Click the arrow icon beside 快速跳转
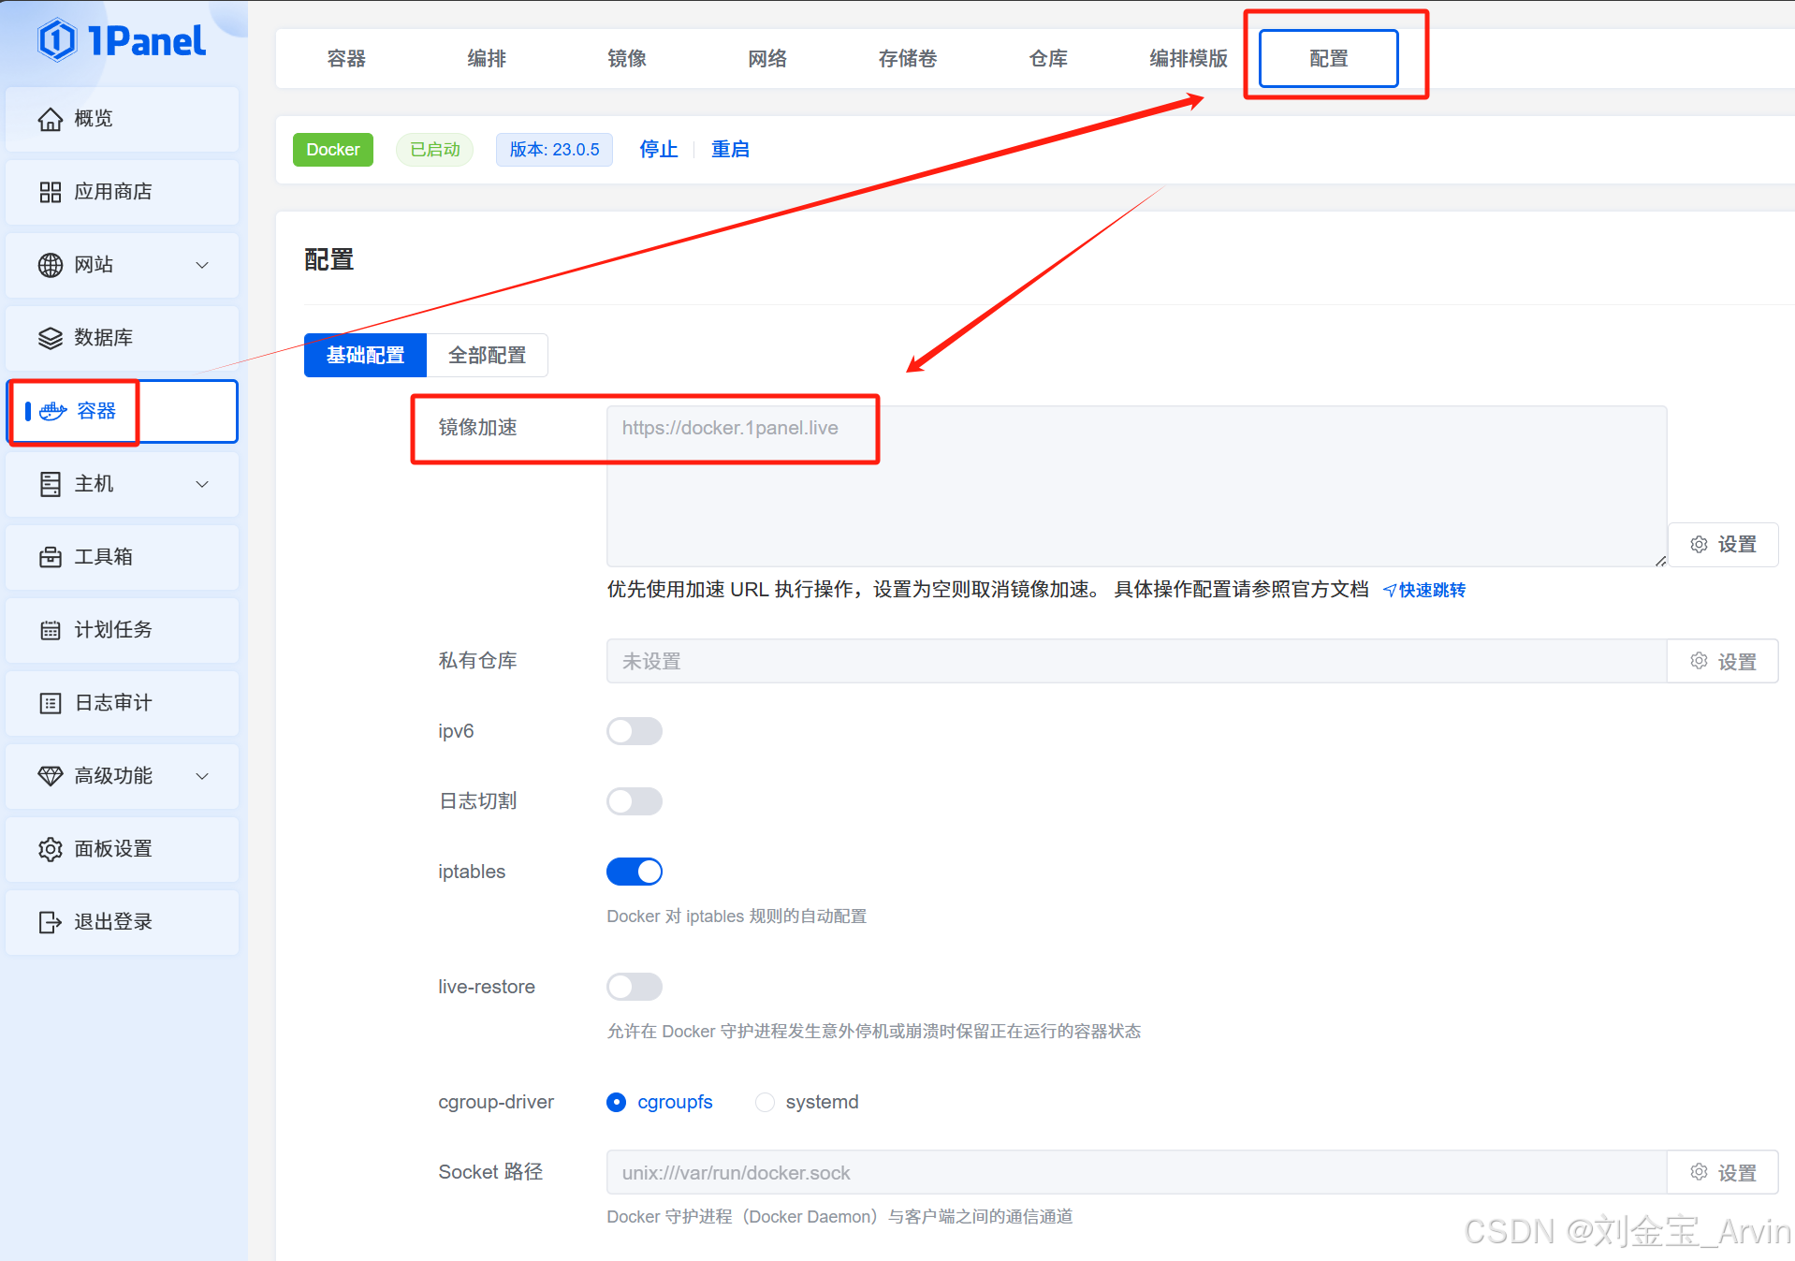 click(1390, 590)
